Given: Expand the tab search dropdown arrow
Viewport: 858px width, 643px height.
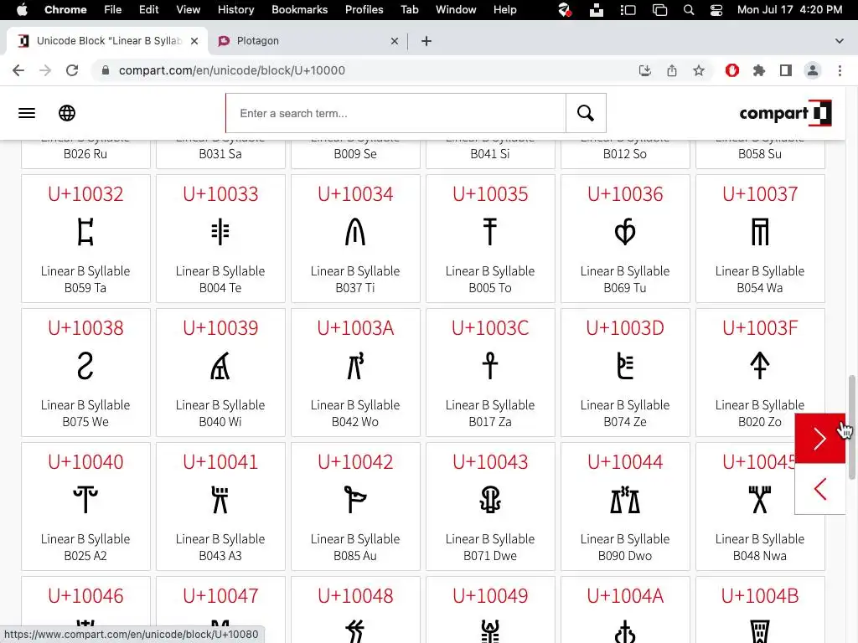Looking at the screenshot, I should 840,41.
